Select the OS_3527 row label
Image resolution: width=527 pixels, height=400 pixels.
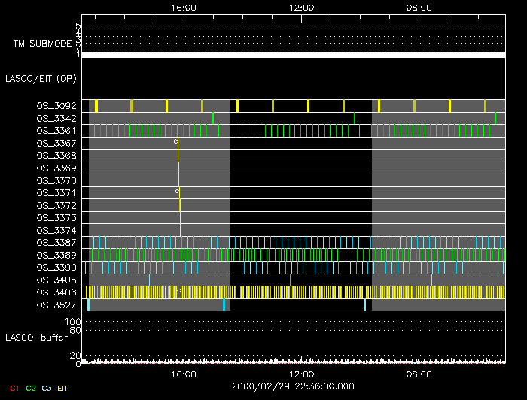[56, 305]
